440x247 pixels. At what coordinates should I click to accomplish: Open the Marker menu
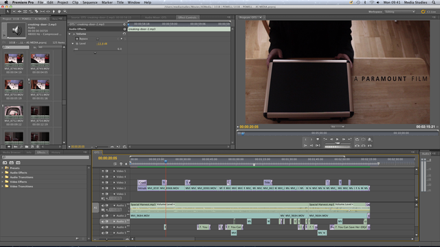pos(107,2)
